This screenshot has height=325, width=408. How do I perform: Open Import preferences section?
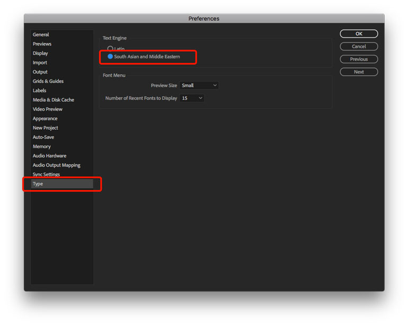click(40, 62)
